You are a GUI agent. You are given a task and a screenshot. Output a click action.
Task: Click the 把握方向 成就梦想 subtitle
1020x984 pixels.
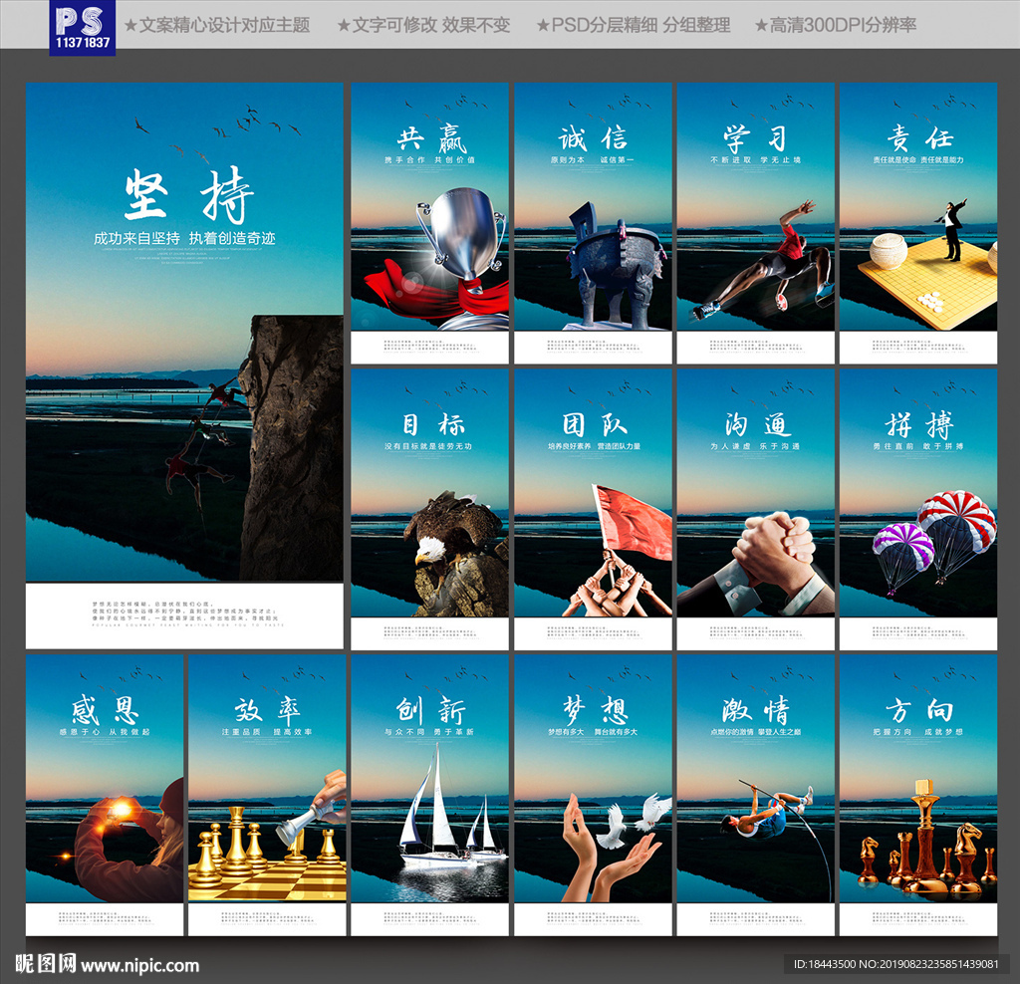point(917,732)
